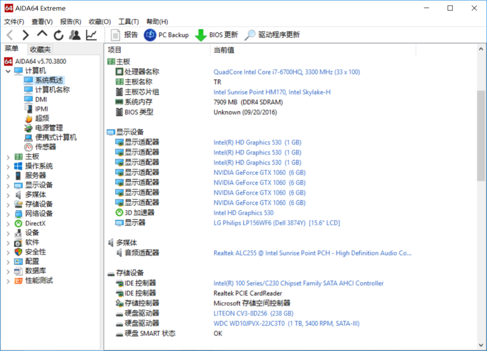This screenshot has height=351, width=487.
Task: Open the 收藏(O) menu
Action: pyautogui.click(x=100, y=21)
